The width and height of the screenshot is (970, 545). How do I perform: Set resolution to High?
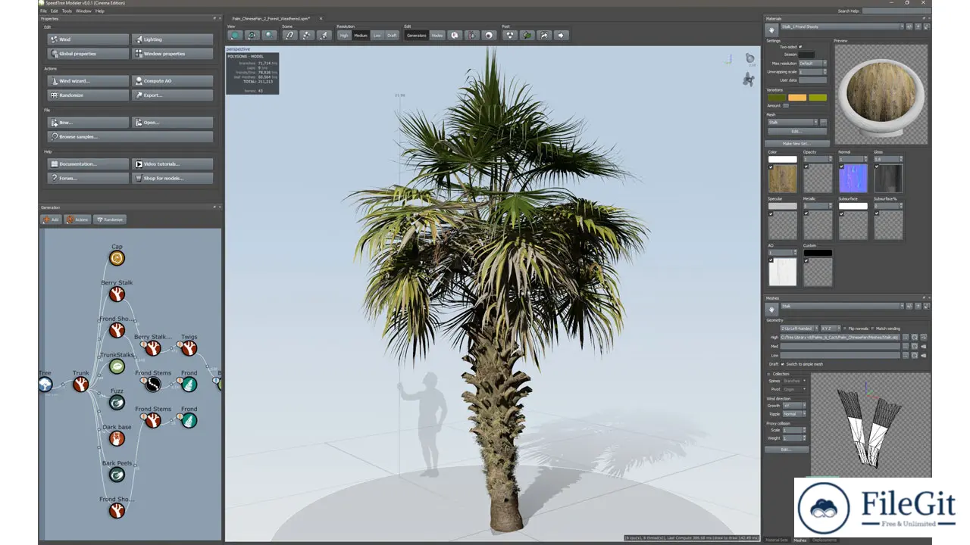(x=344, y=36)
